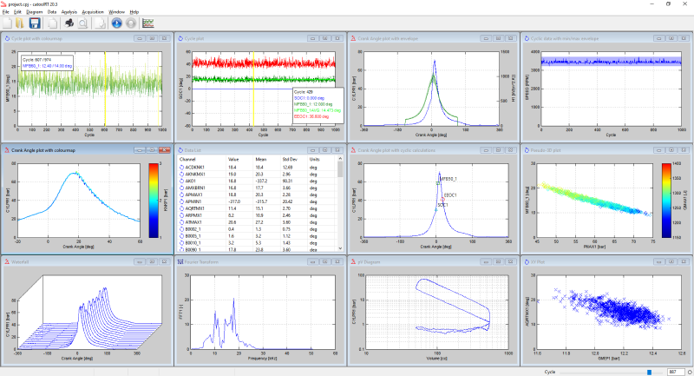Click the chart plot toolbar icon
Viewport: 694px width, 376px height.
[148, 23]
